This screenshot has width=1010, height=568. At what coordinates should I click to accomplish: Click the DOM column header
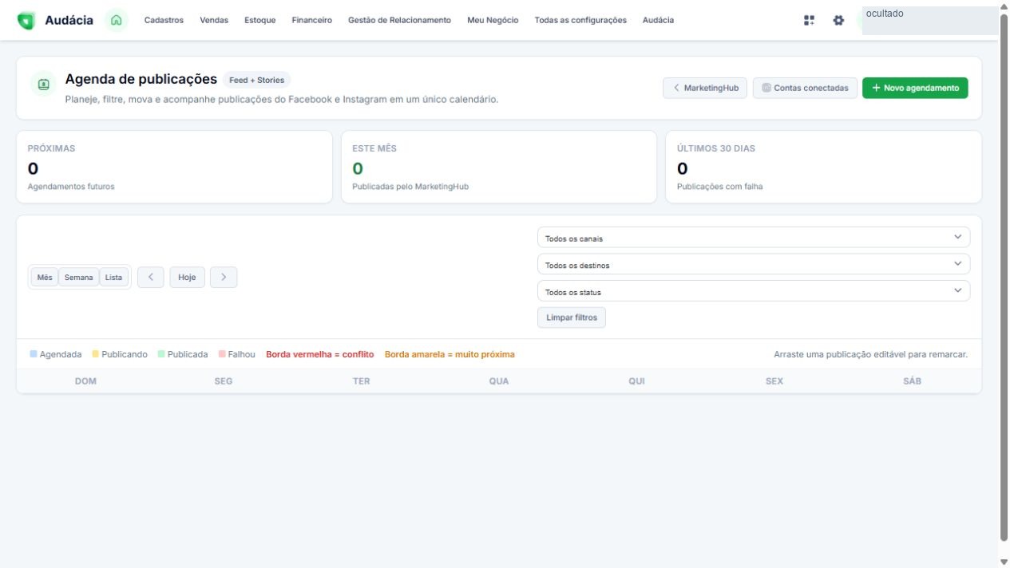pos(85,381)
